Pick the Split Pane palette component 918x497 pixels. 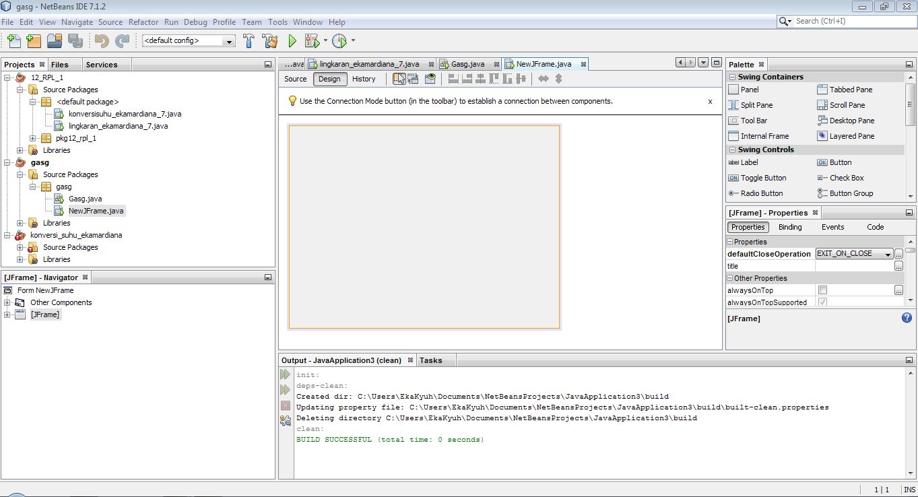pos(750,105)
